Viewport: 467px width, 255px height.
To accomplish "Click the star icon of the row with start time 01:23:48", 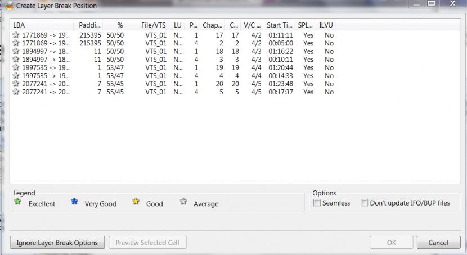I will point(16,84).
